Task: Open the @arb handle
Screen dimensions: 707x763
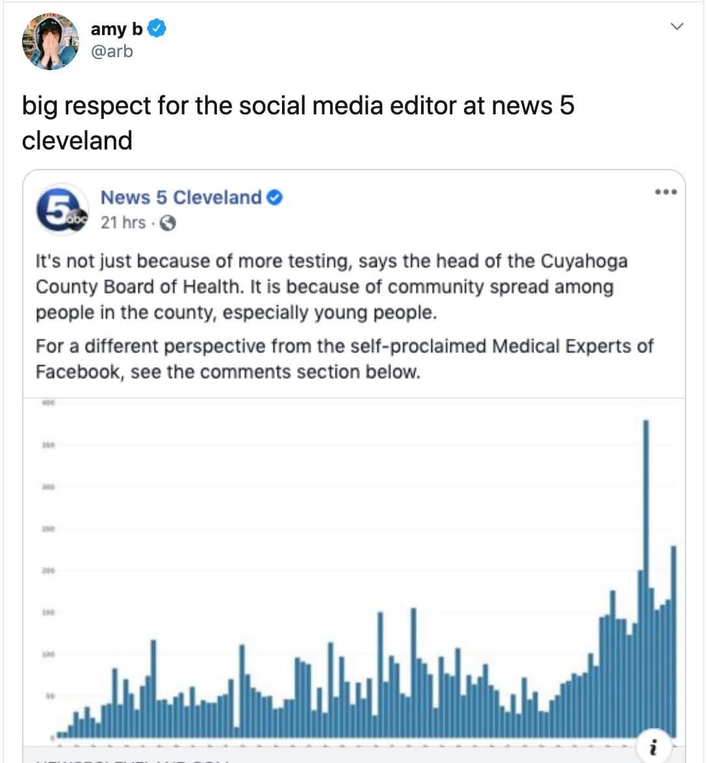Action: tap(112, 51)
